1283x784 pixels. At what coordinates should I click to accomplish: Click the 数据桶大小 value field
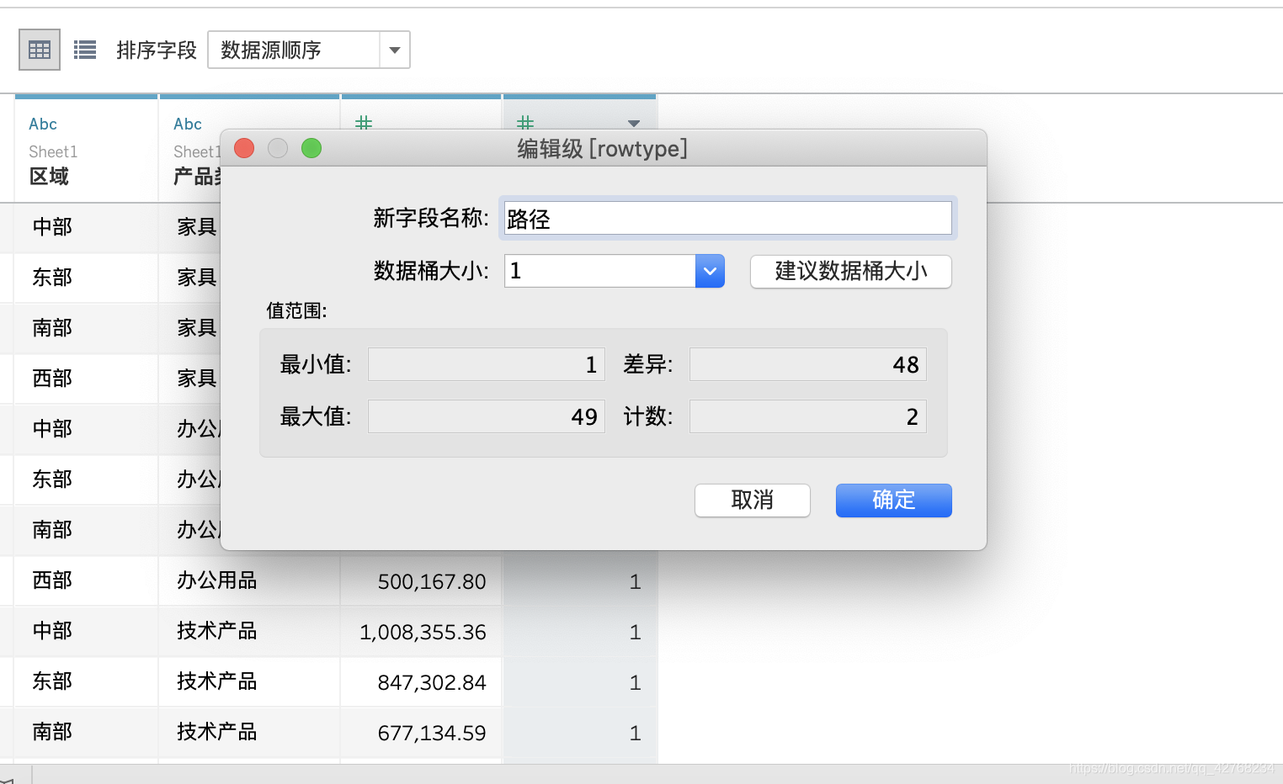tap(599, 271)
